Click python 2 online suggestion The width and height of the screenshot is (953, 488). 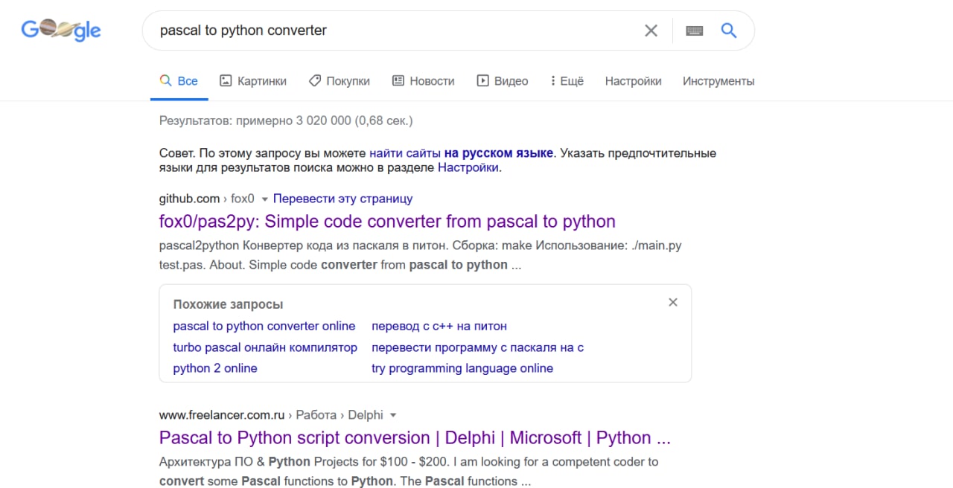click(215, 368)
